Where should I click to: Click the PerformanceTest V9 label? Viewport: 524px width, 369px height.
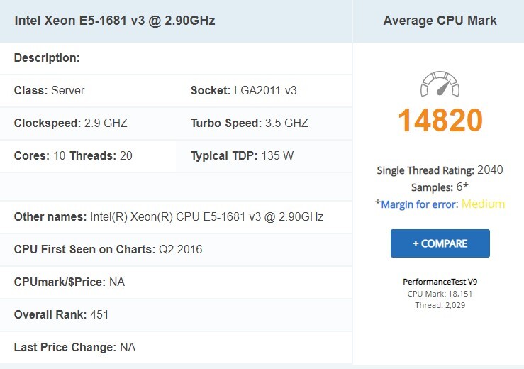point(440,282)
